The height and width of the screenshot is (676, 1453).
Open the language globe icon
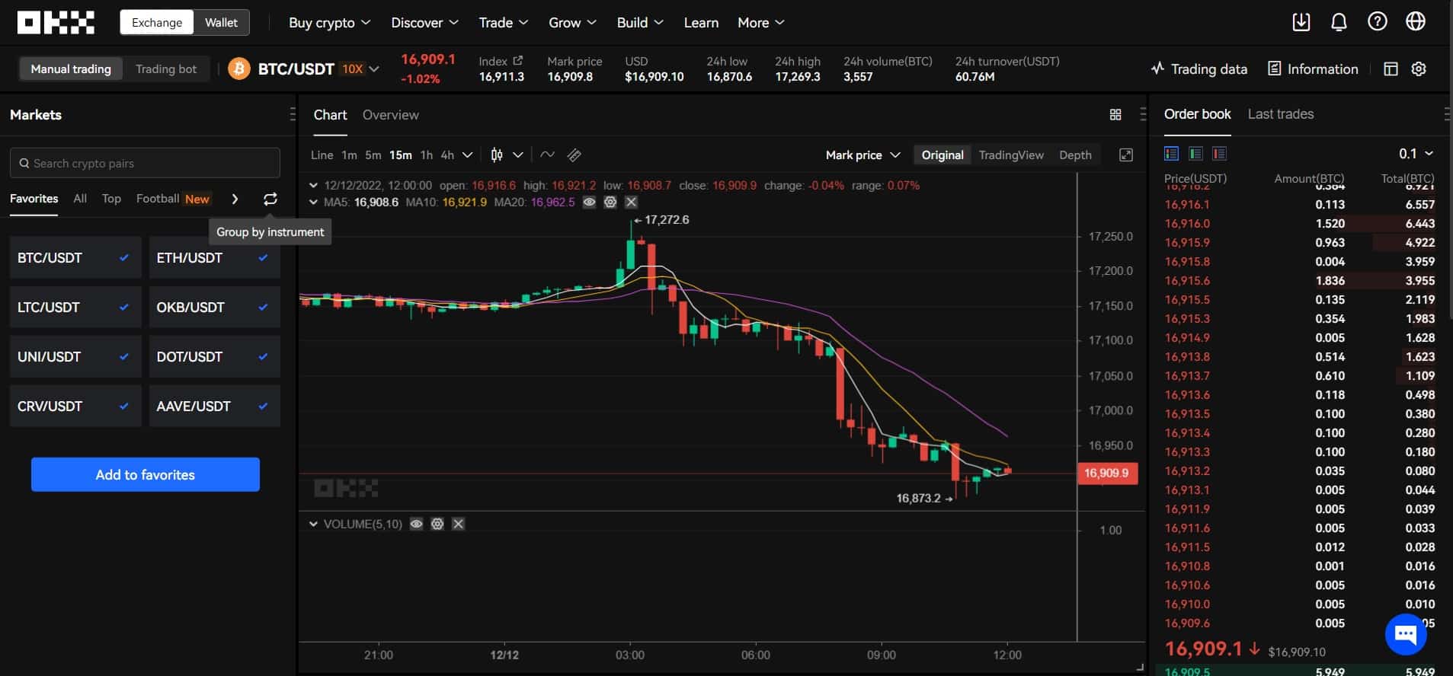tap(1416, 22)
